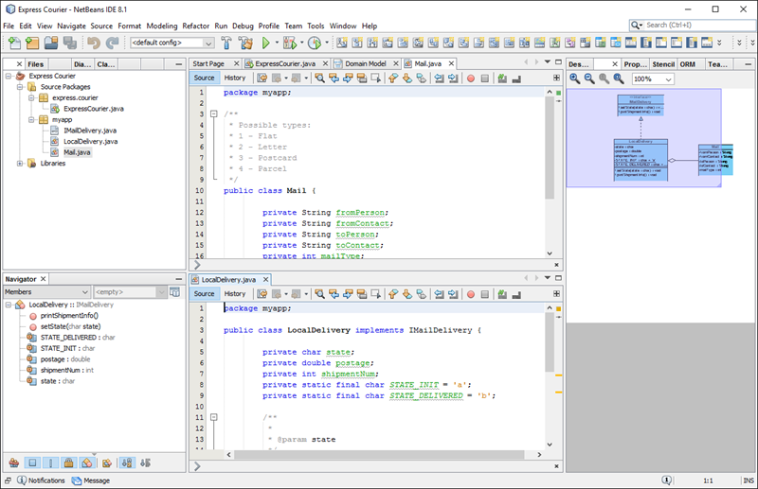Collapse the Express Courier project node

pos(9,76)
